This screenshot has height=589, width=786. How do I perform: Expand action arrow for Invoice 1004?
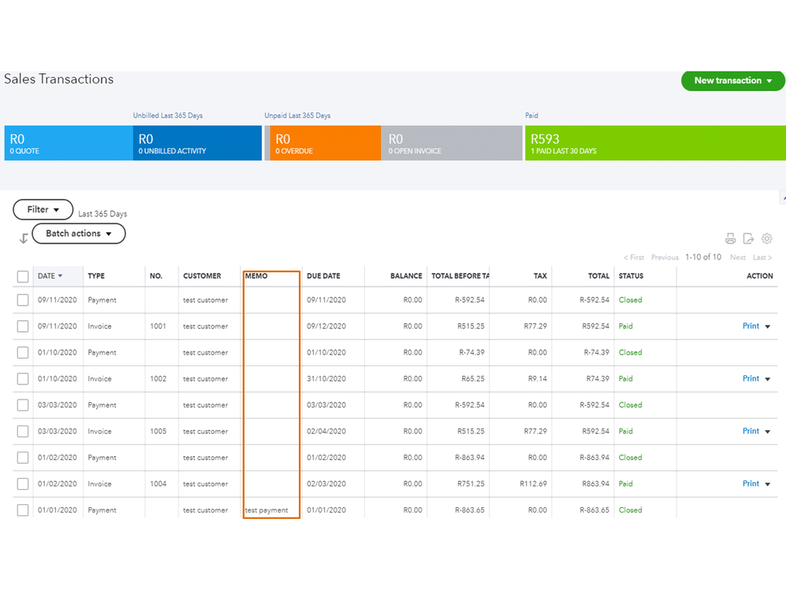coord(767,484)
